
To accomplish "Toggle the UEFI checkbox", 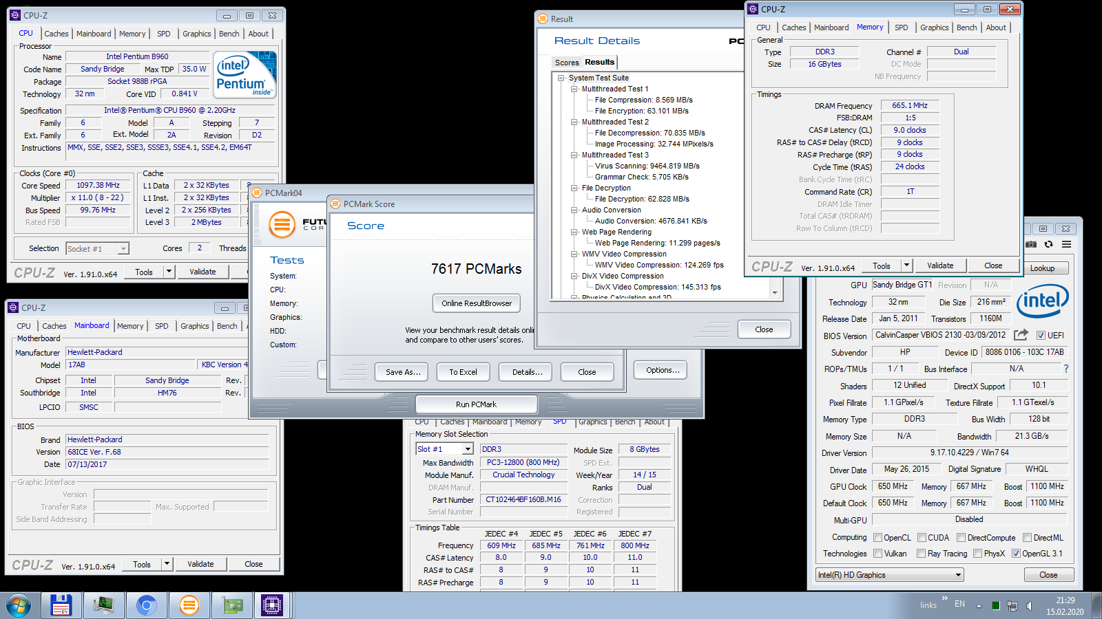I will 1041,336.
